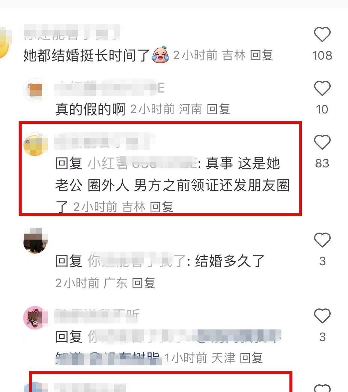Like the reply posted from 天津
348x392 pixels.
pos(322,316)
